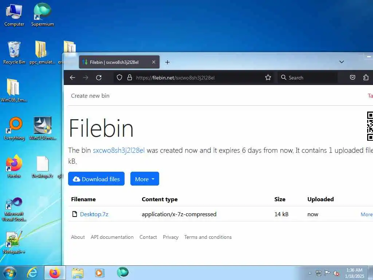373x280 pixels.
Task: Expand More options for Desktop.7z row
Action: 366,214
